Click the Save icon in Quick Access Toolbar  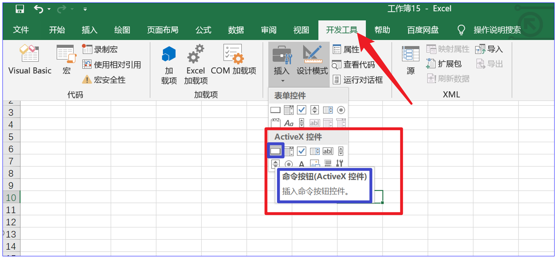point(20,8)
